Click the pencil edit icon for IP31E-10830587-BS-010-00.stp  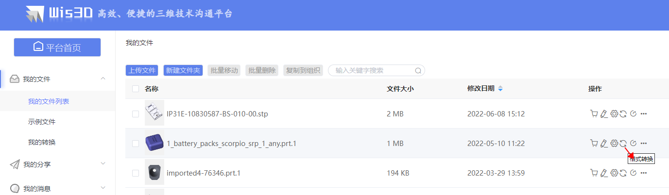[x=604, y=114]
